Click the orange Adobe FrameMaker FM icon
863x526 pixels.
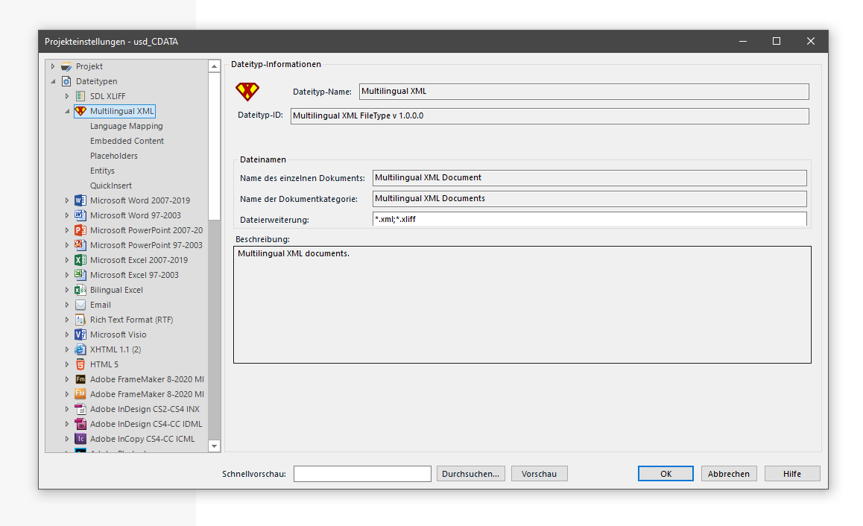pyautogui.click(x=80, y=394)
